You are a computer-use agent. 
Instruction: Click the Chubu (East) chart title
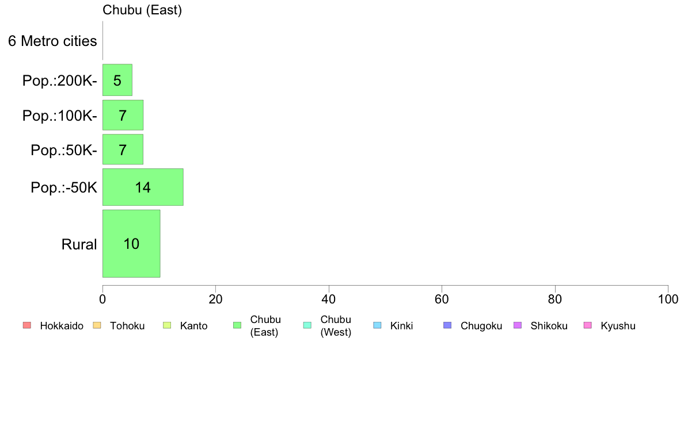coord(142,10)
